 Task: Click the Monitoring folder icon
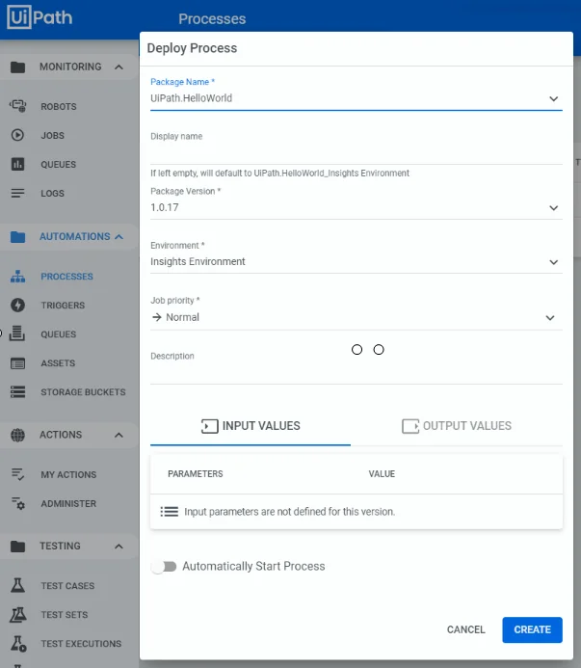coord(17,67)
